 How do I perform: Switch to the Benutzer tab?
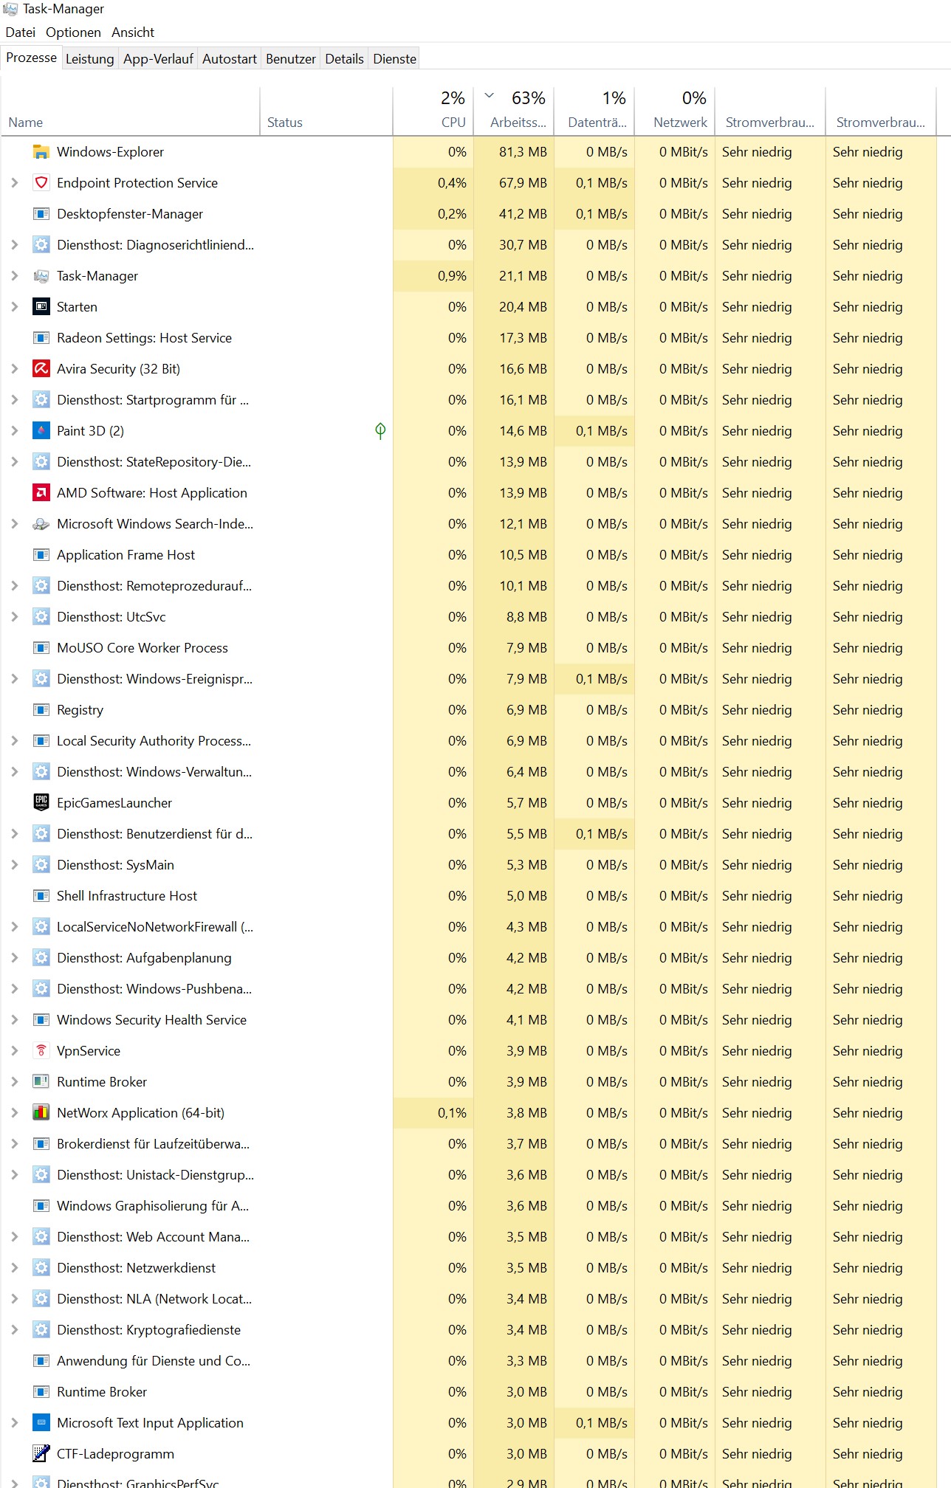(291, 59)
